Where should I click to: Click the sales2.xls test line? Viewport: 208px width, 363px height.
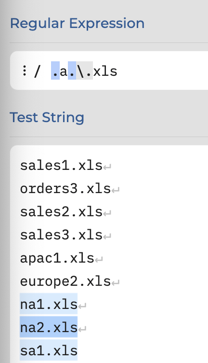[61, 212]
